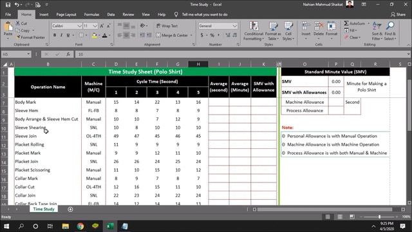412x232 pixels.
Task: Switch to Page Break Preview icon
Action: 352,217
